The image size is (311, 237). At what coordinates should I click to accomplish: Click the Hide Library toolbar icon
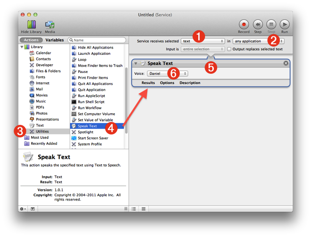(x=31, y=27)
